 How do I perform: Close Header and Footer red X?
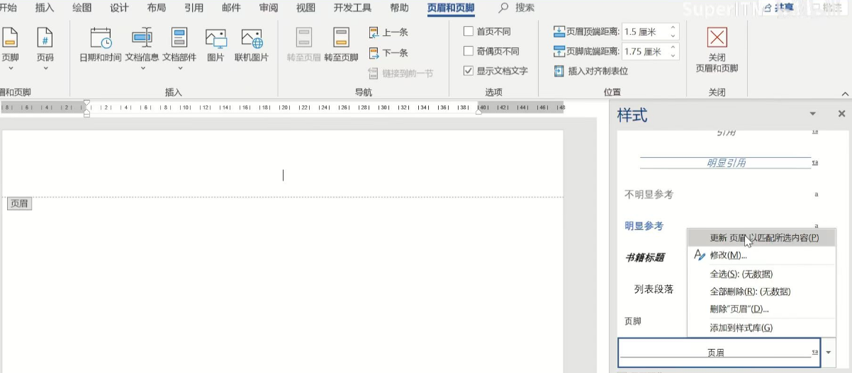[x=717, y=37]
